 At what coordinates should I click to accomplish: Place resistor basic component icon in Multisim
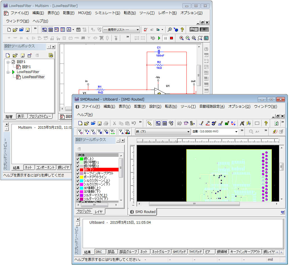15,38
